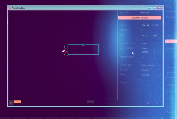Click the top-right corner resize handle

pos(99,45)
